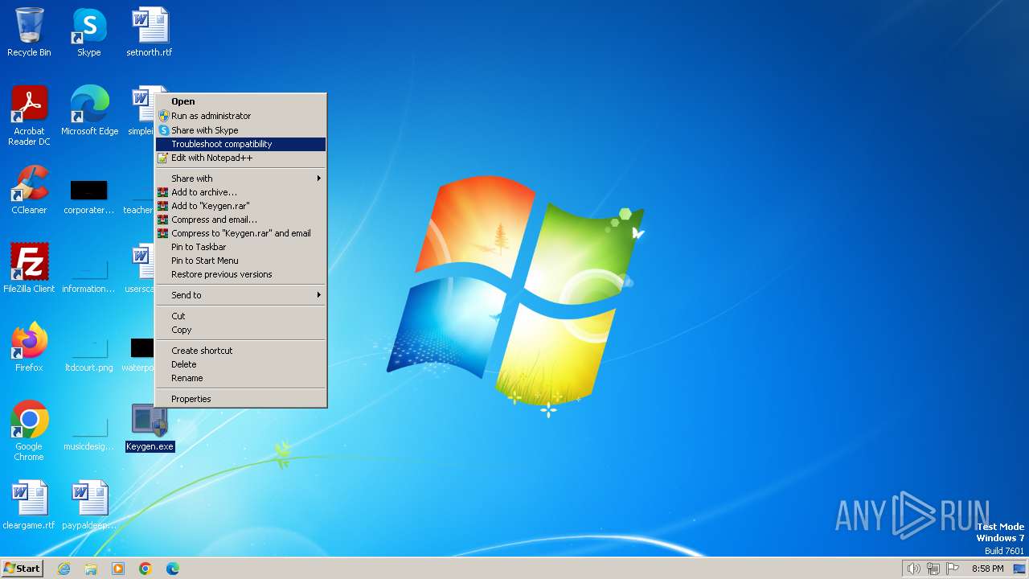Select the Skype desktop shortcut
The width and height of the screenshot is (1029, 579).
tap(89, 32)
